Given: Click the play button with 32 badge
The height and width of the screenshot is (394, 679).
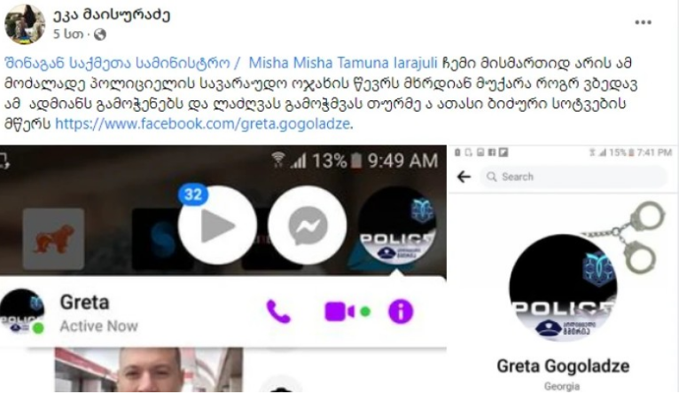Looking at the screenshot, I should 217,225.
